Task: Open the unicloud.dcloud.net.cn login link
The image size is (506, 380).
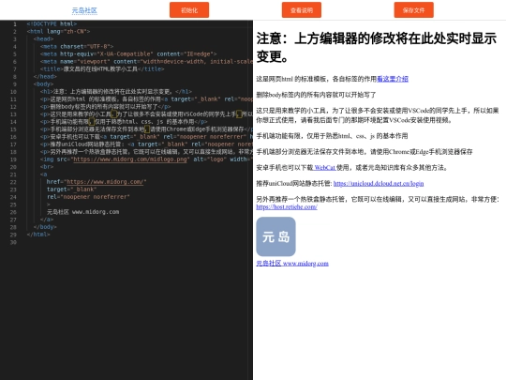Action: pyautogui.click(x=379, y=184)
